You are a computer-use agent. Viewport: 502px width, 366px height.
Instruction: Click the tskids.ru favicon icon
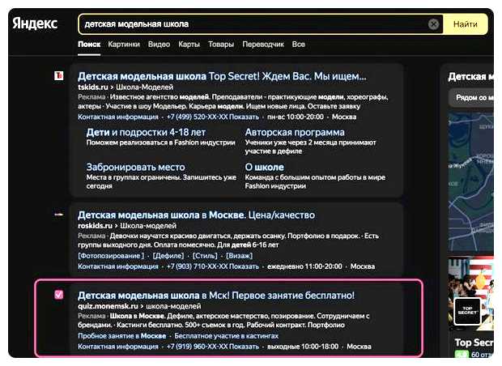58,75
